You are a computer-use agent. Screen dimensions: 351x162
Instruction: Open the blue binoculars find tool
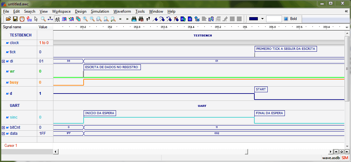(x=134, y=19)
